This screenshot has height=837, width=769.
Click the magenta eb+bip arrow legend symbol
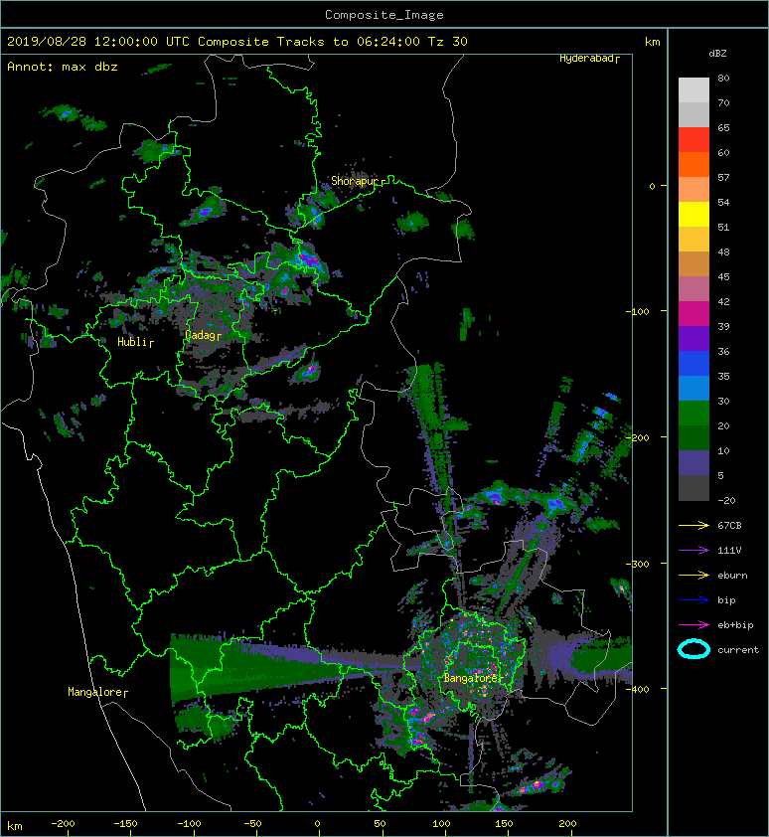coord(693,625)
